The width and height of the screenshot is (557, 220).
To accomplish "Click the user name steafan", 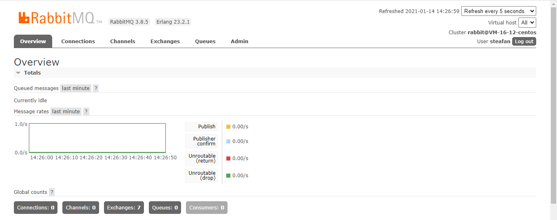I will 500,42.
